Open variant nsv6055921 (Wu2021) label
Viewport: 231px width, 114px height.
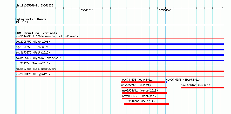(136, 85)
